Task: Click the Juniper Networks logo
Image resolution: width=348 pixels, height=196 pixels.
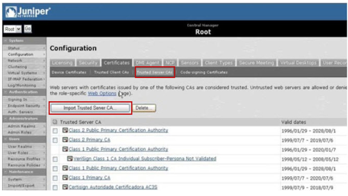Action: tap(28, 12)
